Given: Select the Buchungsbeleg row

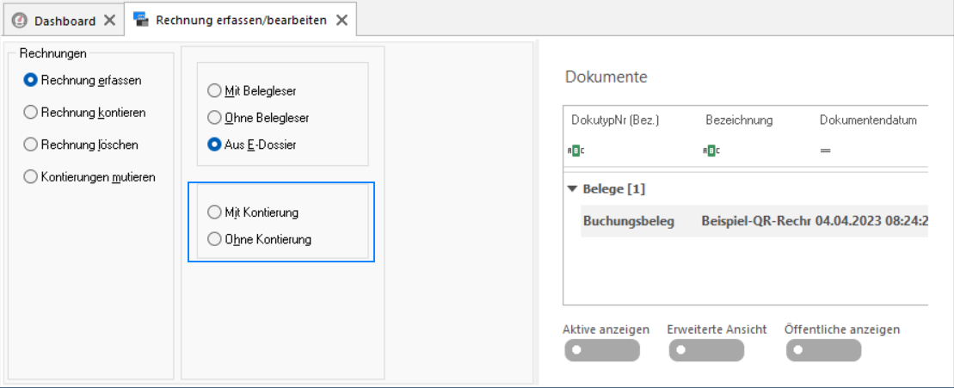Looking at the screenshot, I should pos(754,221).
